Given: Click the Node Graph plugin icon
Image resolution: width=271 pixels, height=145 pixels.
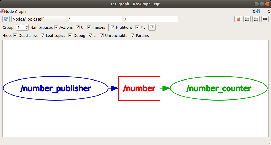Looking at the screenshot, I should point(2,12).
